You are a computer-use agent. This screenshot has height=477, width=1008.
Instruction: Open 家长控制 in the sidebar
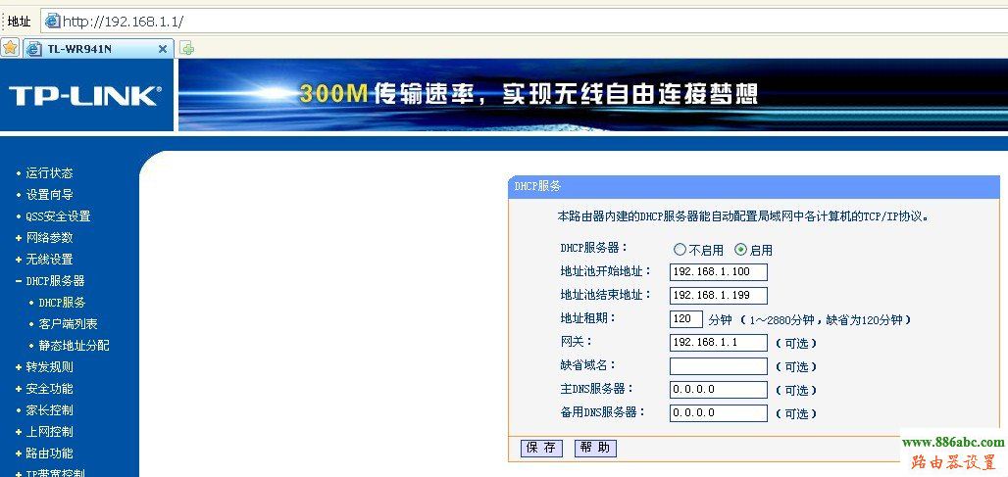49,410
